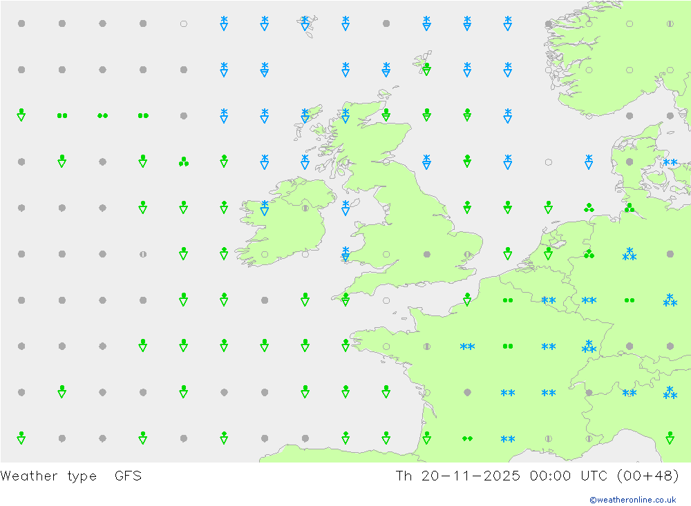Screen dimensions: 691x506
Task: Select the three-dot rain symbol in the open Atlantic
Action: tap(183, 162)
